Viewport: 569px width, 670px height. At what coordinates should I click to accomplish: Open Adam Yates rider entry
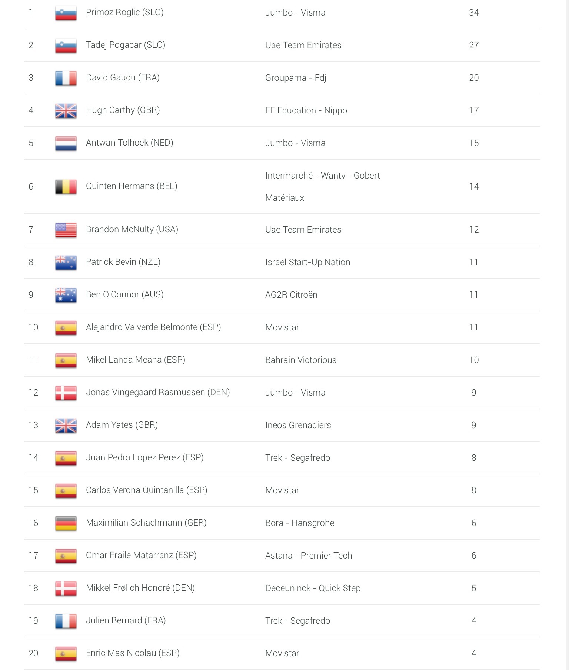pyautogui.click(x=122, y=425)
